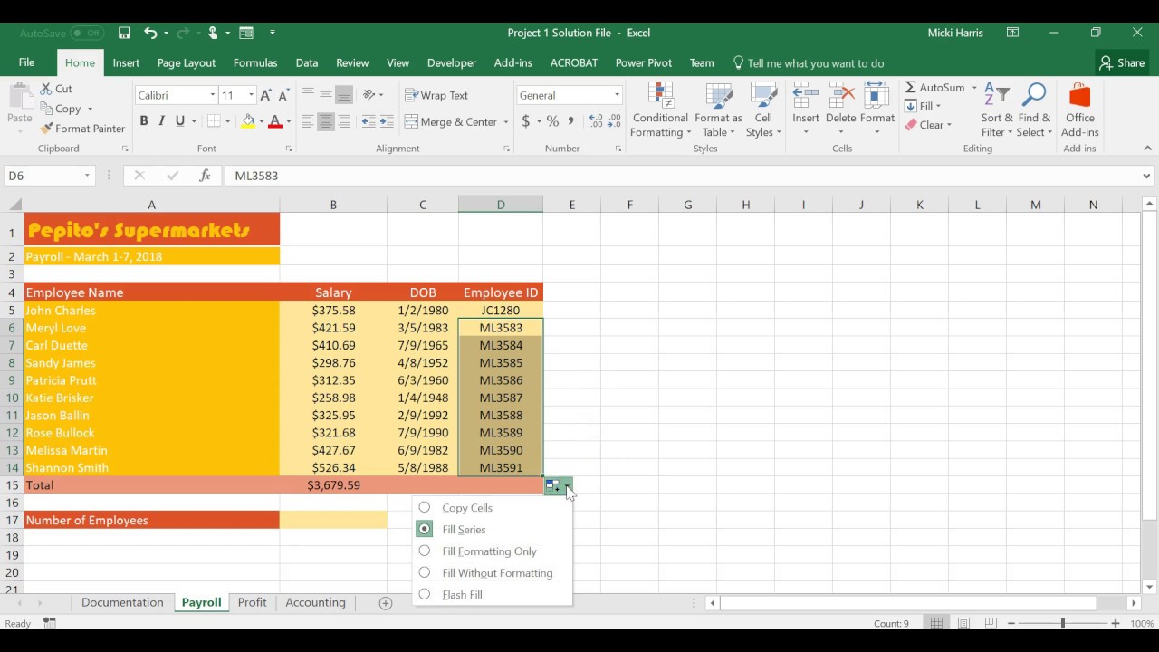
Task: Center align cell text horizontally
Action: pos(326,121)
